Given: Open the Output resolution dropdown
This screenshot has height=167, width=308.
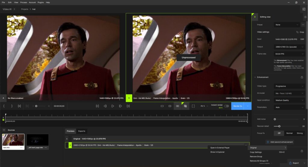Looking at the screenshot, I should (x=289, y=47).
